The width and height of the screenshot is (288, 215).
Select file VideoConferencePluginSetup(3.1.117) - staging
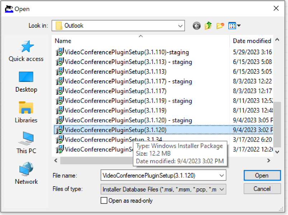(x=129, y=81)
